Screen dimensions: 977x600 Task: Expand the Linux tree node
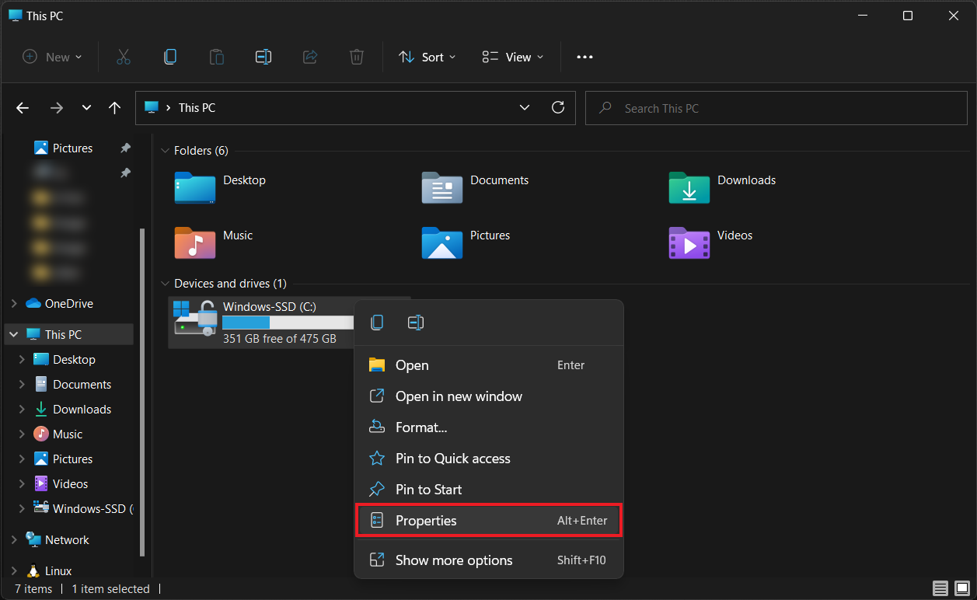point(14,571)
